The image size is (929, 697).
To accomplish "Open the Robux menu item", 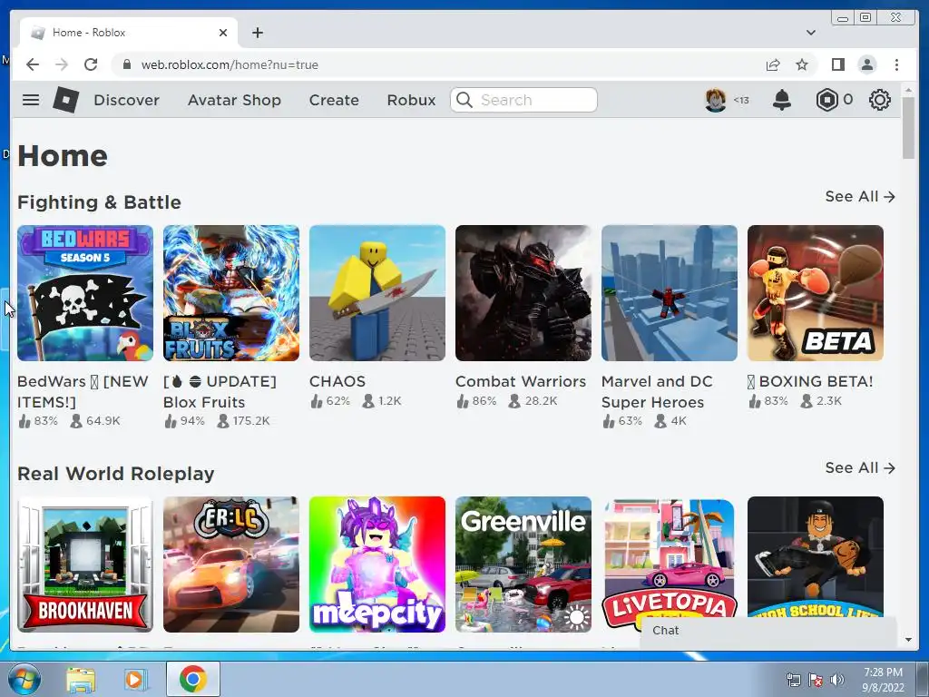I will tap(411, 100).
